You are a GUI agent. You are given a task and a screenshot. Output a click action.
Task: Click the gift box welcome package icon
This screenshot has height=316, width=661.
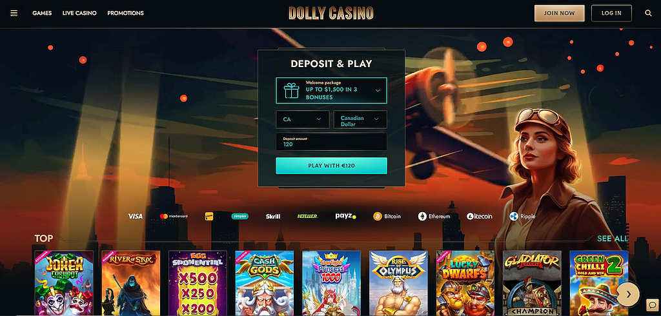click(291, 90)
